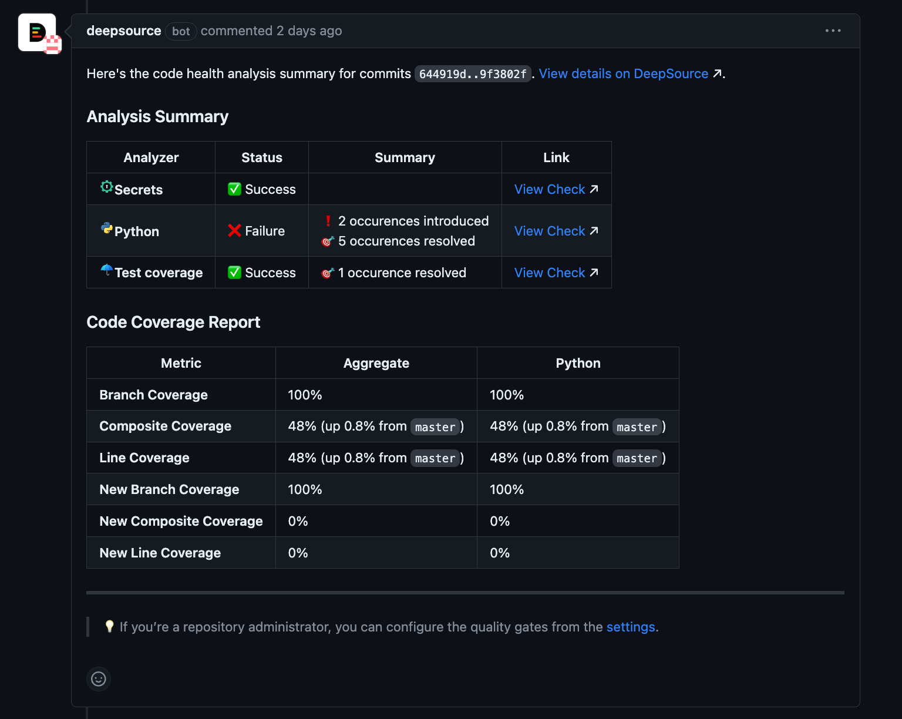Click the green check for Test coverage
The height and width of the screenshot is (719, 902).
tap(234, 273)
